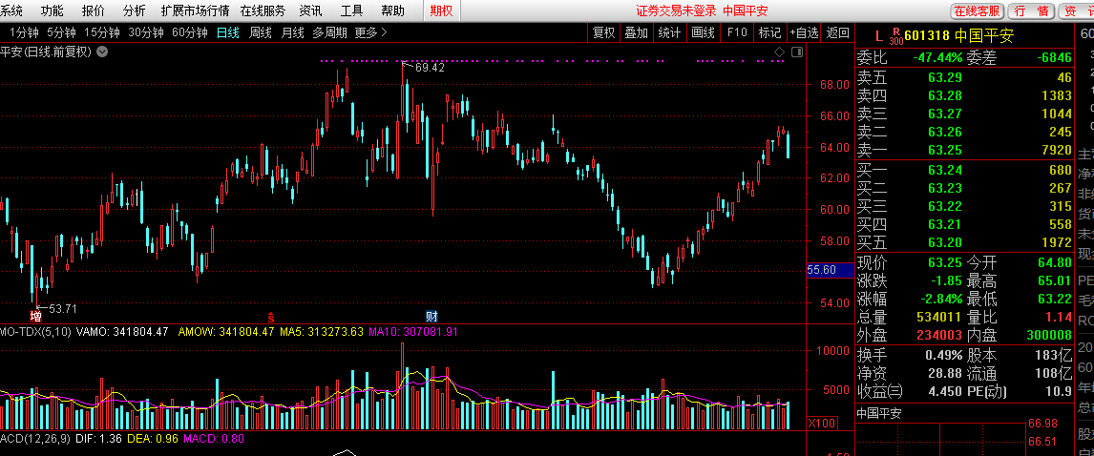Select the 月线 monthly chart tab
Image resolution: width=1094 pixels, height=456 pixels.
[x=292, y=32]
